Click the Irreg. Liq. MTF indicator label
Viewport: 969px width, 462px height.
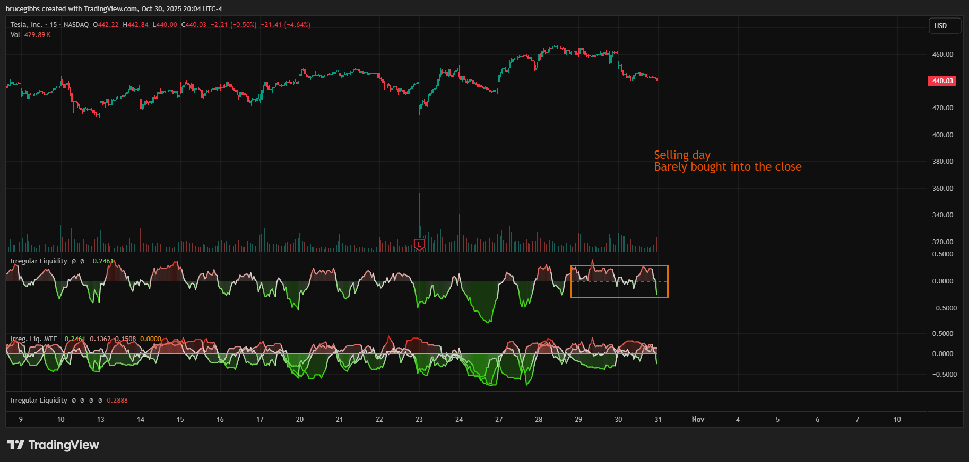(x=33, y=339)
